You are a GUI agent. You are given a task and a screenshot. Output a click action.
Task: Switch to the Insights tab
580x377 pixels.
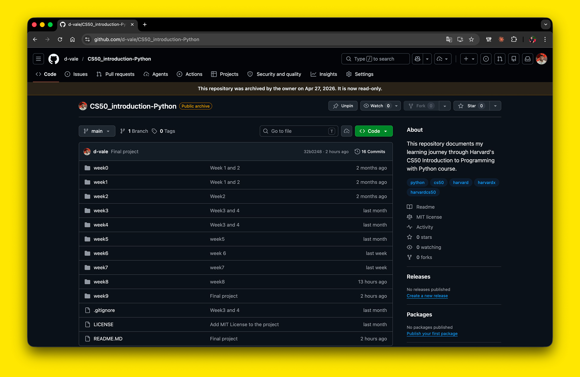324,74
